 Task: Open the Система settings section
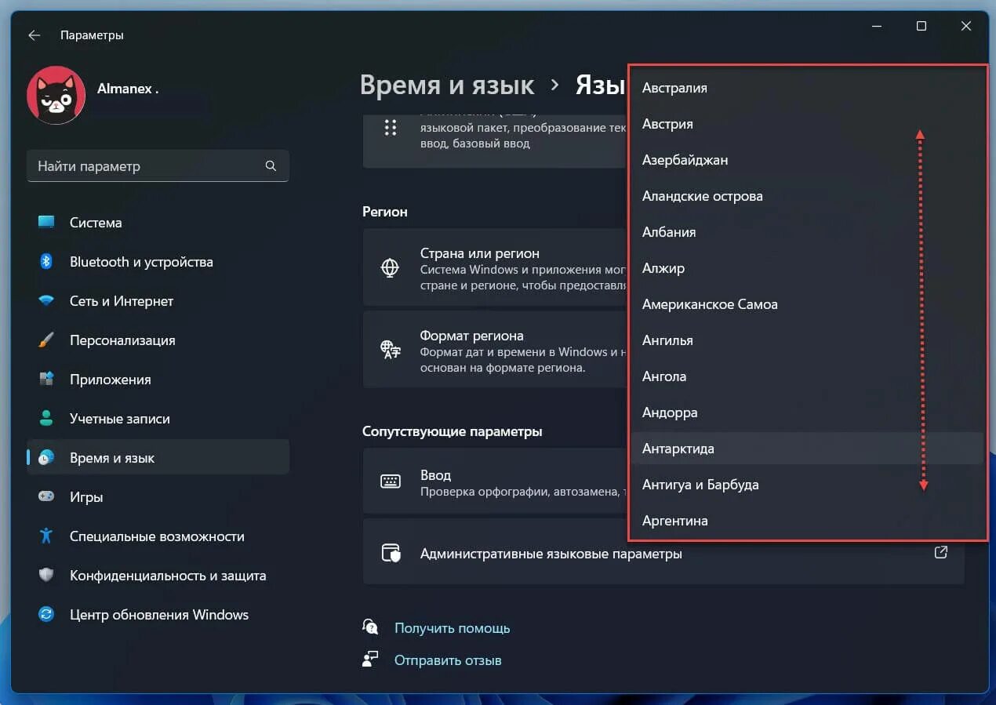coord(158,222)
